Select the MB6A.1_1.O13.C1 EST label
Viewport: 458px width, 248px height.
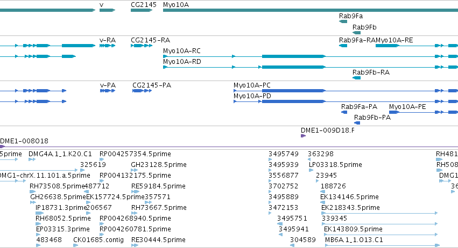click(x=354, y=240)
